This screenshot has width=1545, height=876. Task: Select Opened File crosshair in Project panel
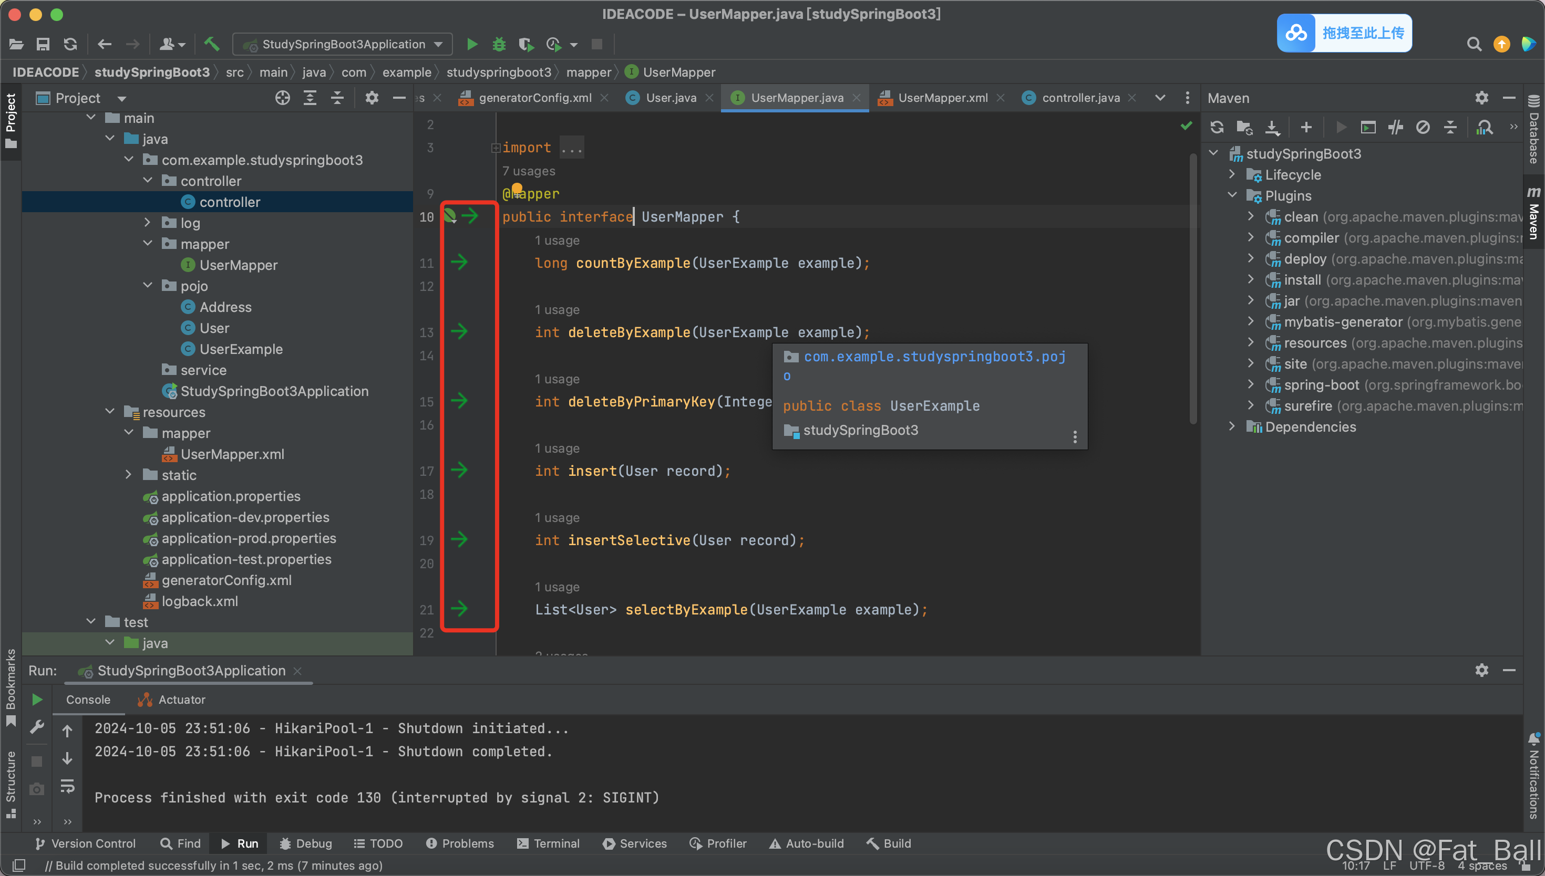click(282, 98)
